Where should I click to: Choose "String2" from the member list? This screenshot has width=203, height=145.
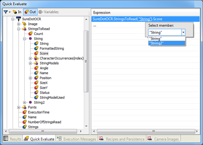pyautogui.click(x=167, y=43)
